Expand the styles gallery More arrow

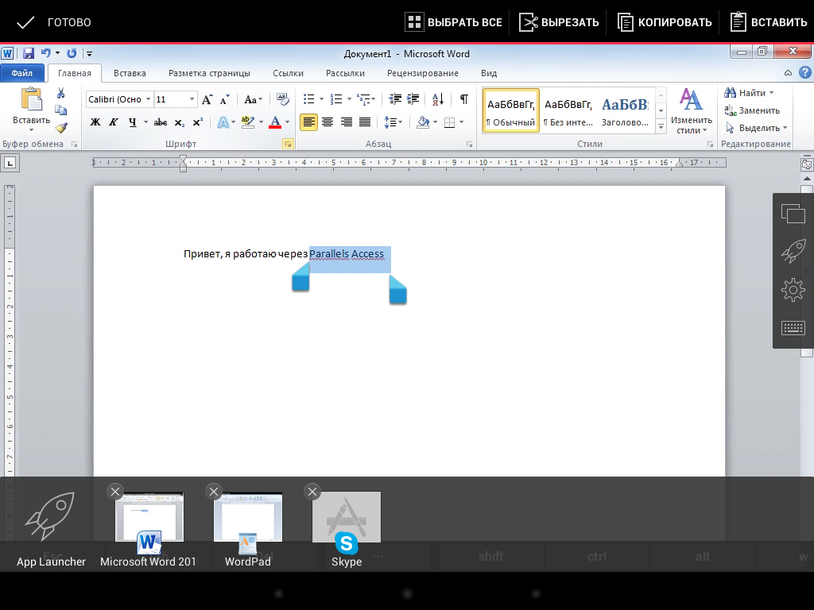pos(661,125)
